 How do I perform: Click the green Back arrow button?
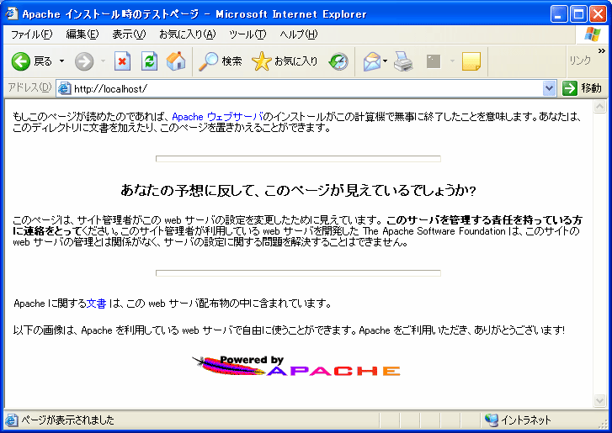[21, 61]
